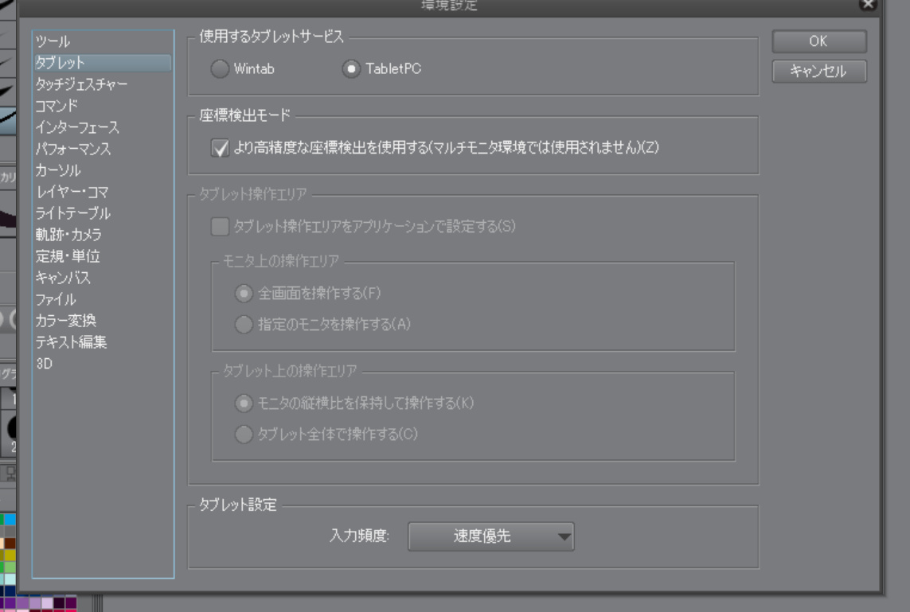
Task: Open the テキスト編集 category
Action: pos(103,342)
